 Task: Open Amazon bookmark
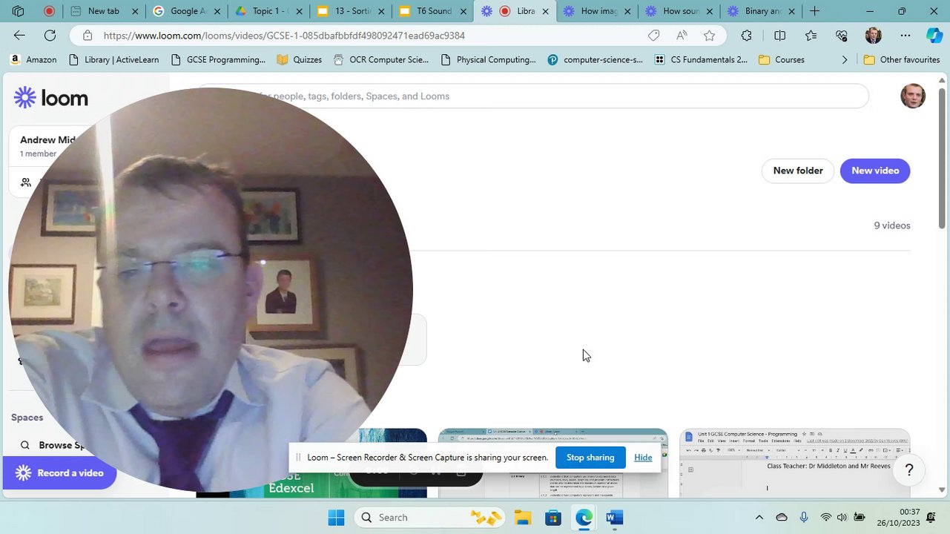(33, 59)
